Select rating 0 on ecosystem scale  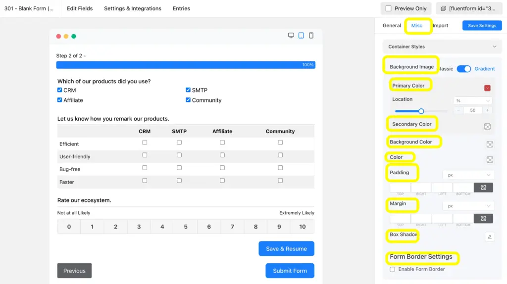point(69,227)
